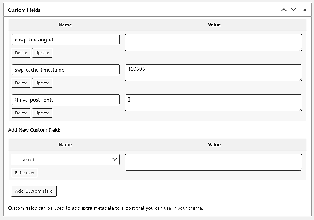This screenshot has height=220, width=314.
Task: Update the aawp_tracking_id custom field
Action: click(x=42, y=52)
